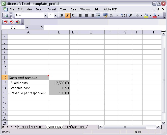Image resolution: width=167 pixels, height=135 pixels.
Task: Select the Settings sheet tab
Action: point(54,127)
